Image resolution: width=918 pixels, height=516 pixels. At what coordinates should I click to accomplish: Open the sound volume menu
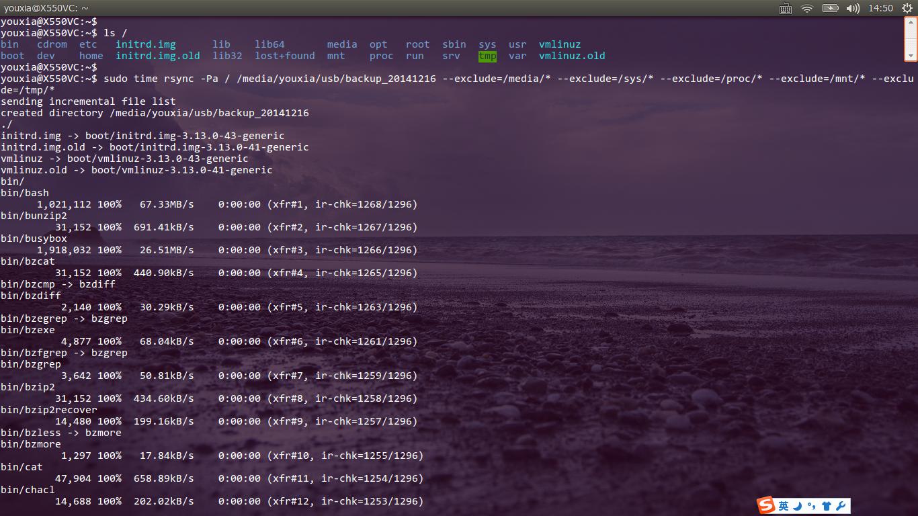pyautogui.click(x=853, y=8)
